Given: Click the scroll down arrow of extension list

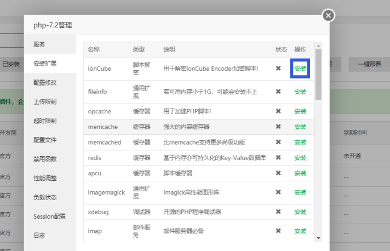Looking at the screenshot, I should point(318,238).
